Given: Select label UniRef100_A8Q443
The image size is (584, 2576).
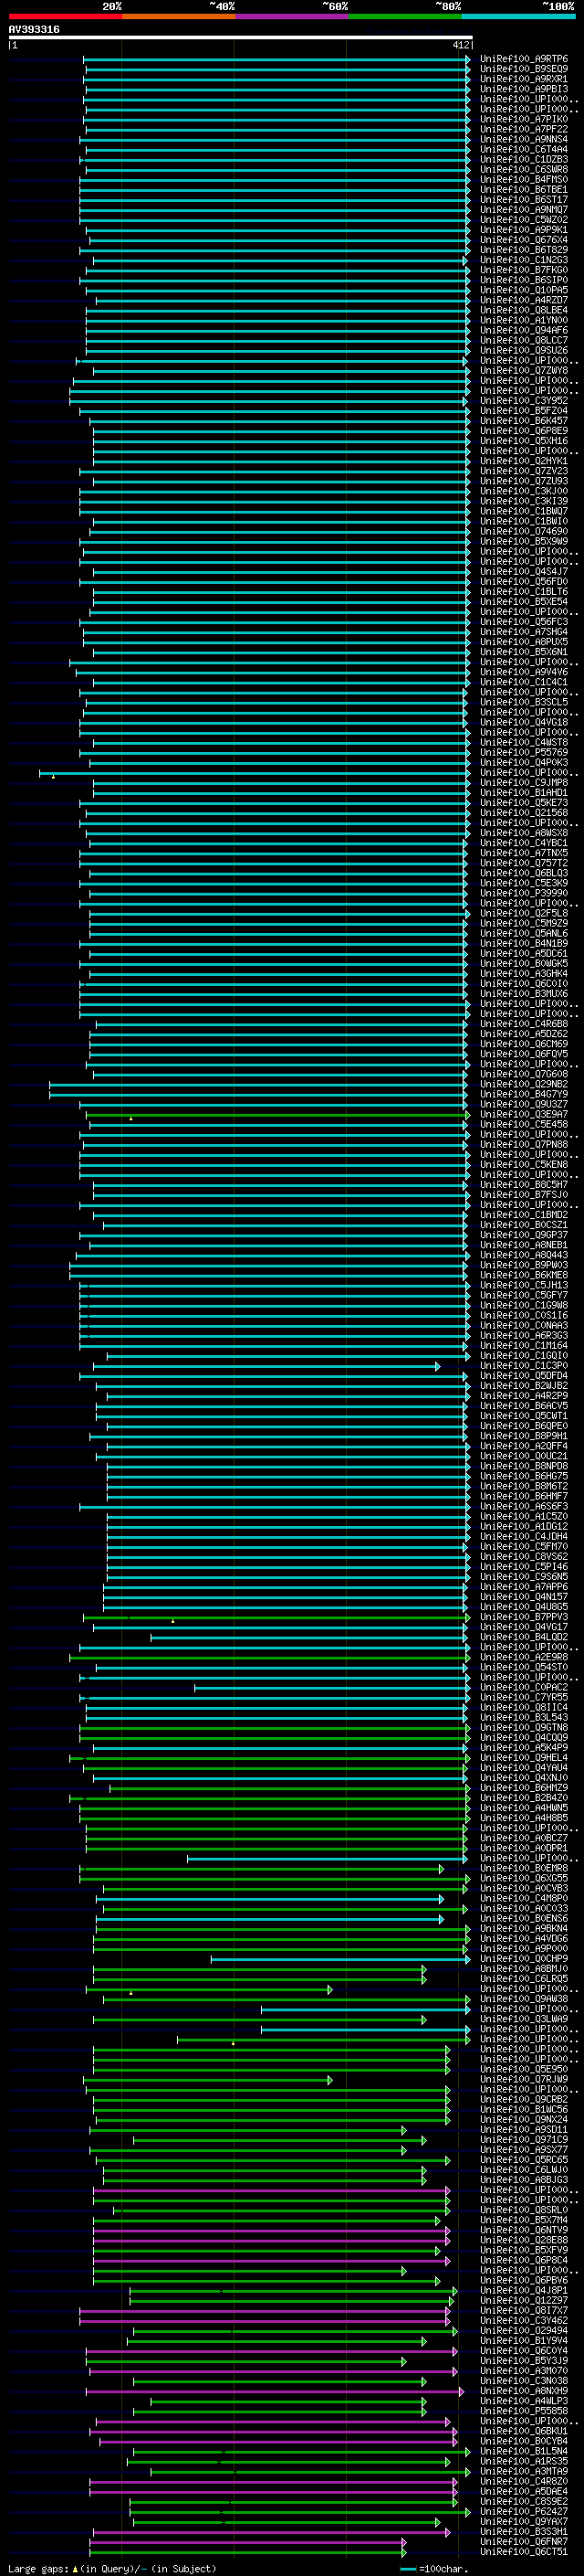Looking at the screenshot, I should click(524, 1255).
